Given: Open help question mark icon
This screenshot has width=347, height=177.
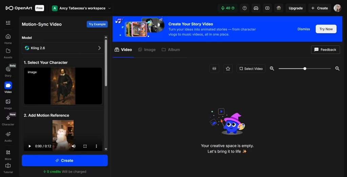Looking at the screenshot, I should (x=245, y=8).
